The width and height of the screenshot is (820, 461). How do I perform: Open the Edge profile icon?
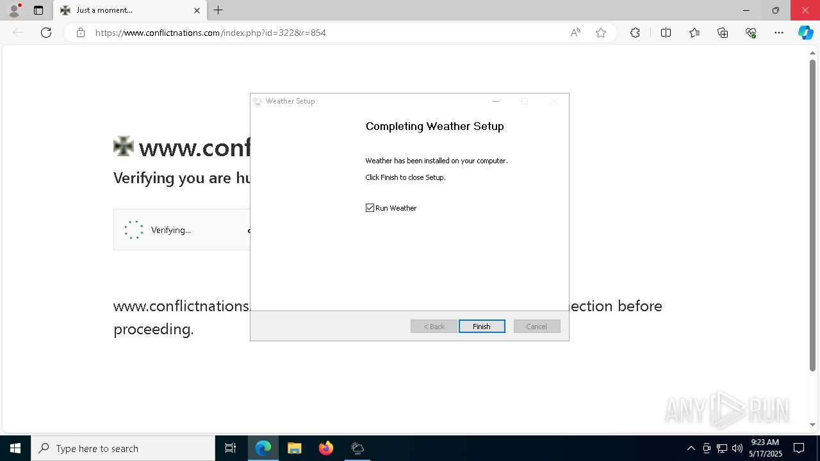[x=13, y=10]
